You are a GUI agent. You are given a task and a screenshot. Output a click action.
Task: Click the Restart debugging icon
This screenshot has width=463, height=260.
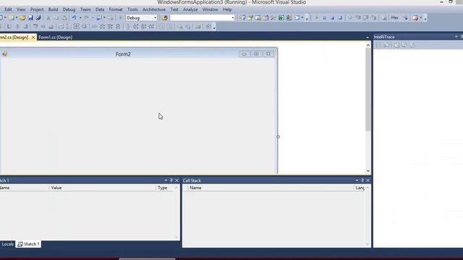click(340, 18)
